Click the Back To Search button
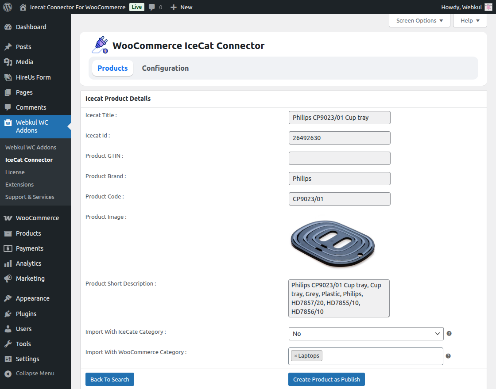The height and width of the screenshot is (389, 496). coord(109,379)
